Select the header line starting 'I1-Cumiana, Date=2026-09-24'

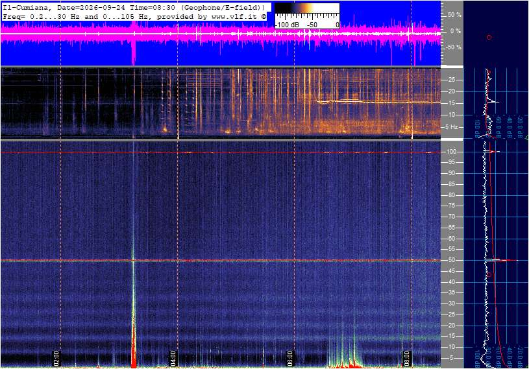point(134,7)
